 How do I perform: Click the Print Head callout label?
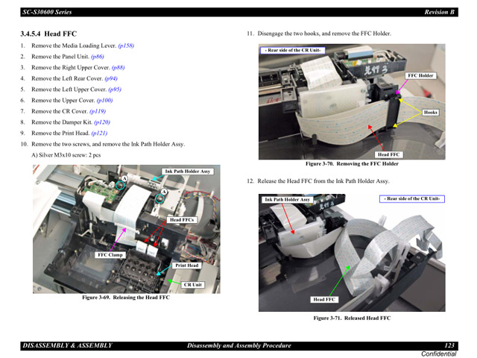(186, 266)
